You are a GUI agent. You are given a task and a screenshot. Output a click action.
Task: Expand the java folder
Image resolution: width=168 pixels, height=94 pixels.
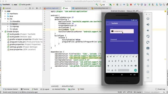point(5,16)
